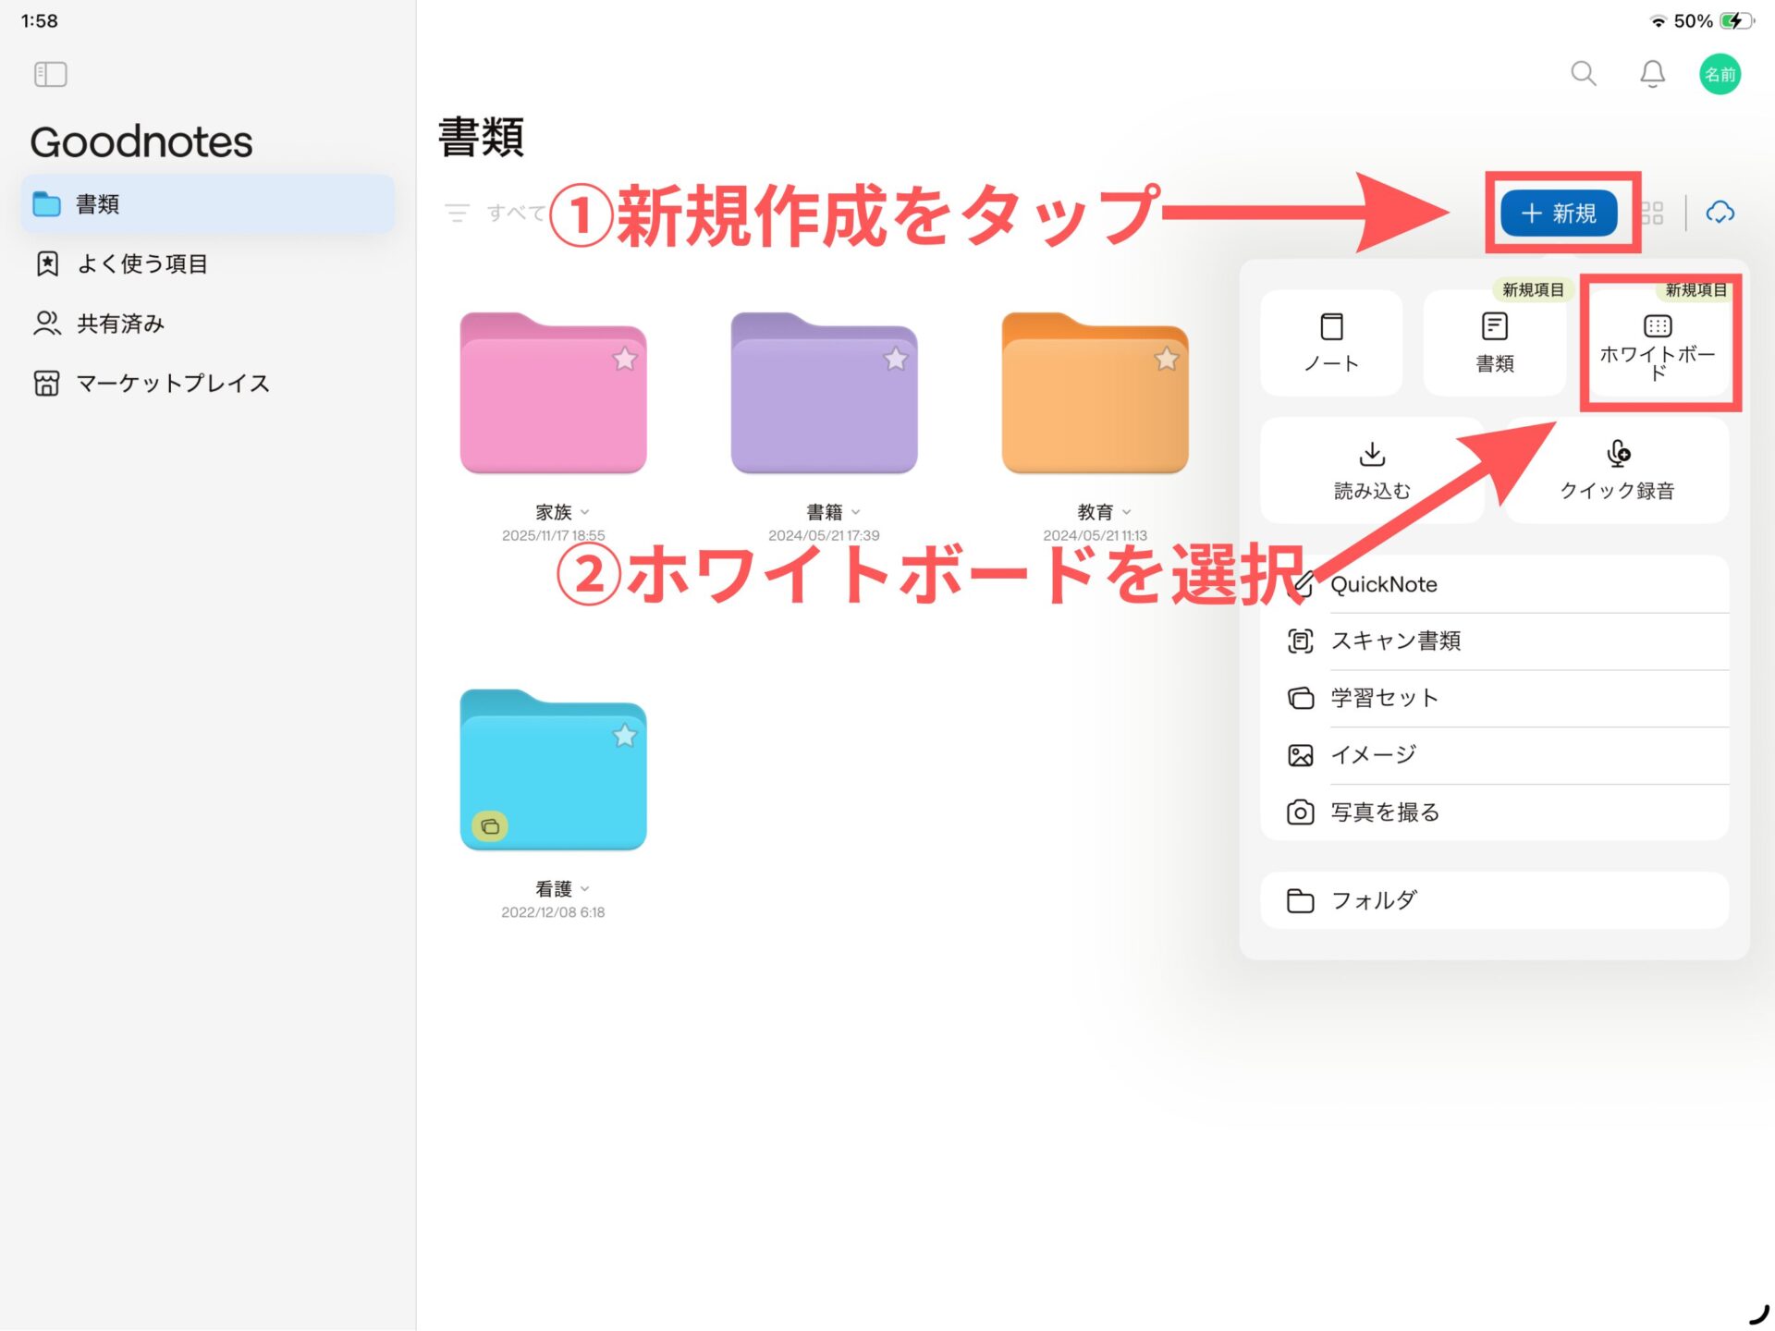Start クイック録音 recording

[1617, 470]
